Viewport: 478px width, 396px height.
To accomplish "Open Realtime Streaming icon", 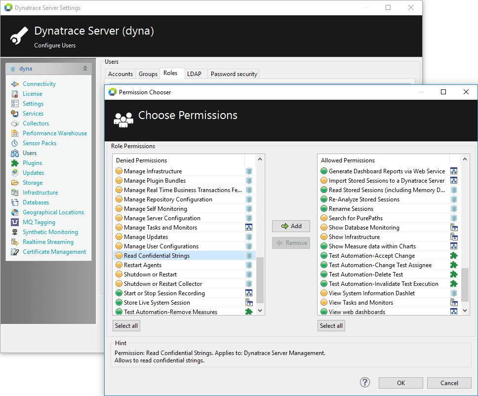I will pos(15,242).
